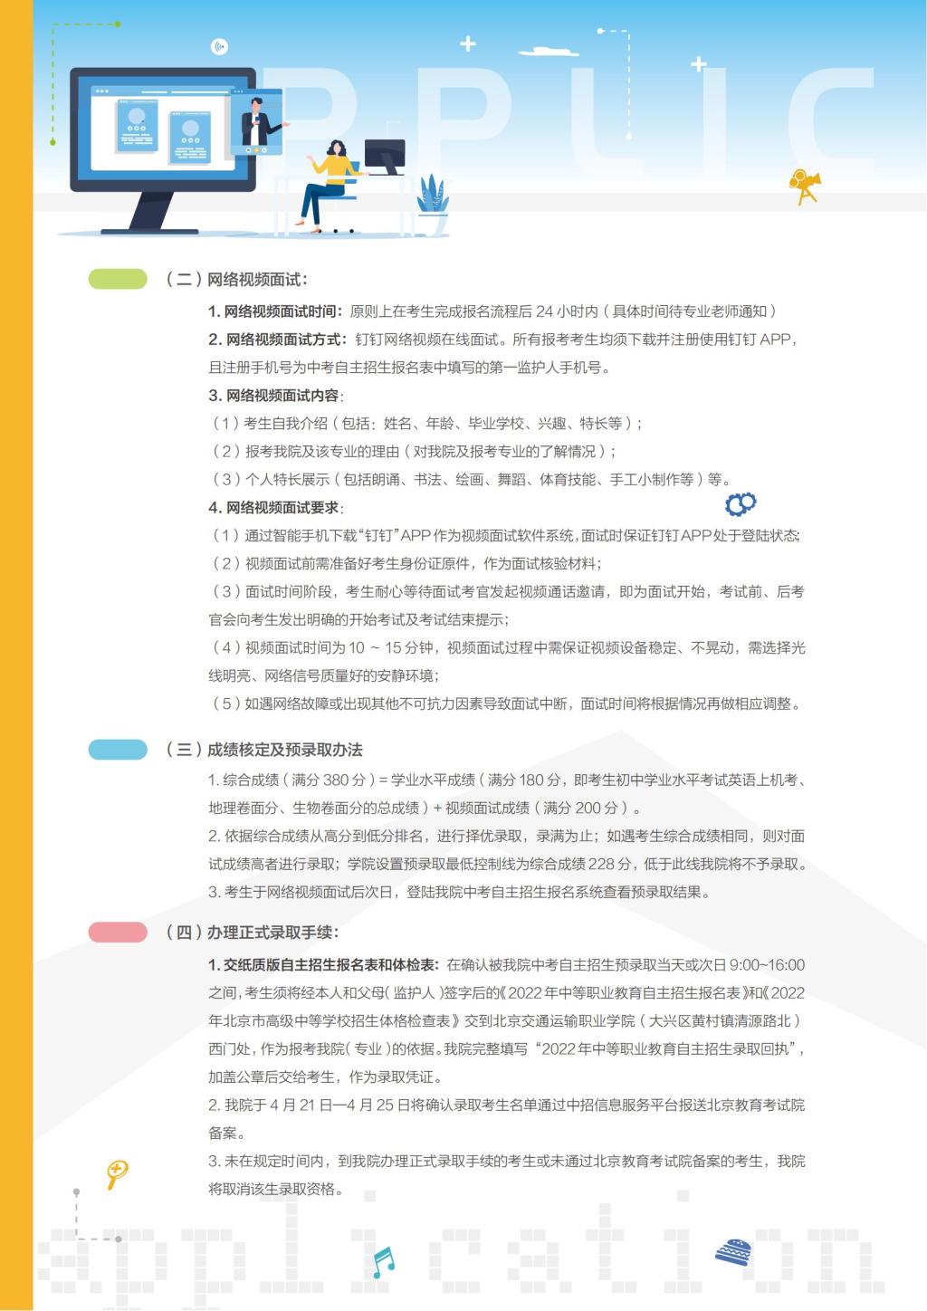Viewport: 927px width, 1311px height.
Task: Click the bold label 网络视频面试要求
Action: tap(275, 508)
